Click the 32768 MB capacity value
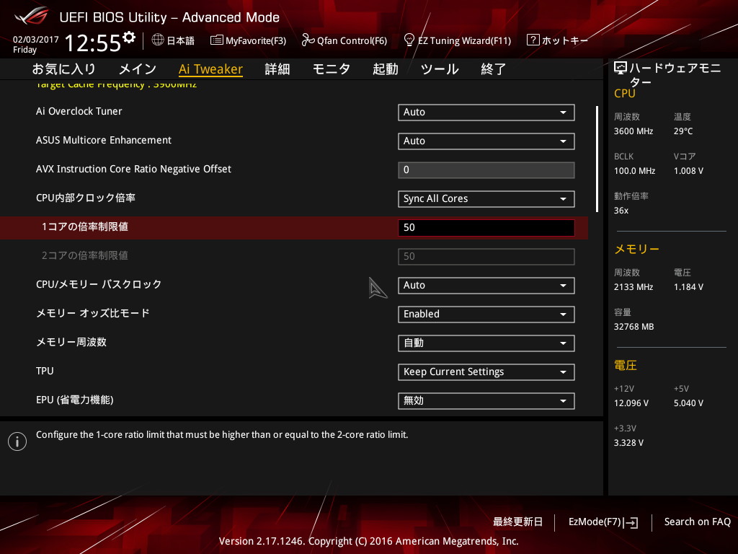 (x=634, y=327)
